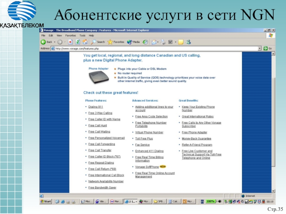Open Enhanced 411 Dialing link
Viewport: 286px width, 214px height.
click(149, 151)
